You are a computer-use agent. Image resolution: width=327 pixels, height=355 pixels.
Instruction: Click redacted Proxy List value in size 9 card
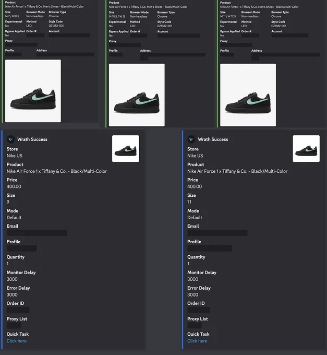click(14, 326)
